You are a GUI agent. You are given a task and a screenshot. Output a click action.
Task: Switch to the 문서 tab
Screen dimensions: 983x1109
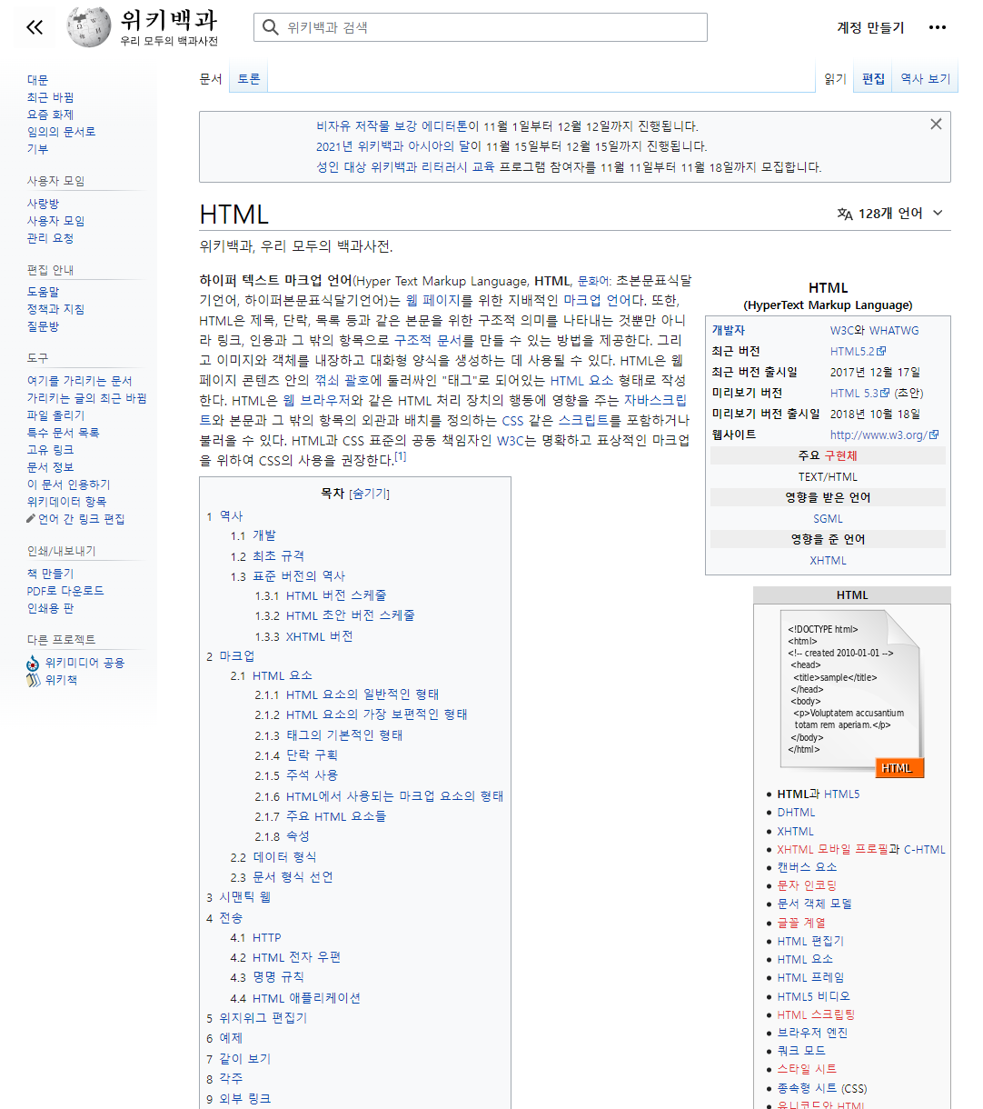[211, 79]
